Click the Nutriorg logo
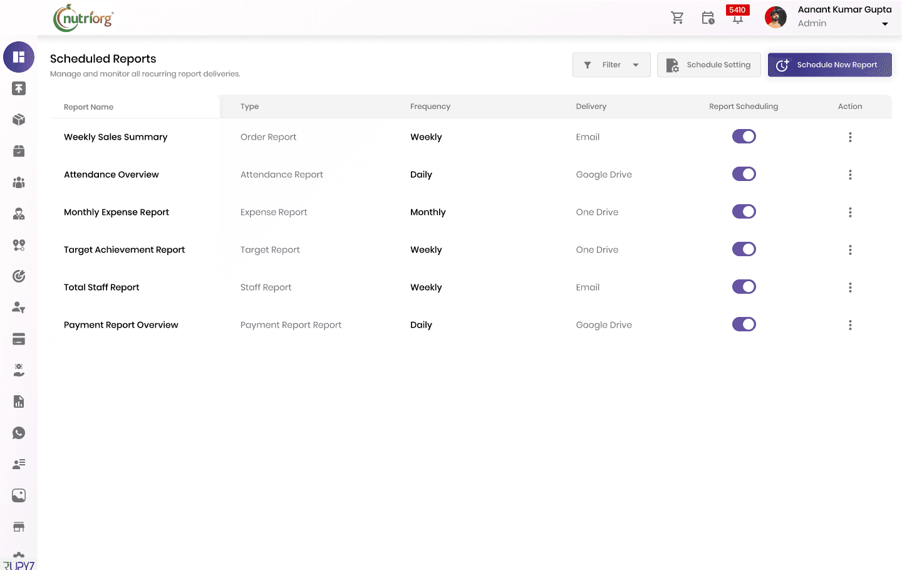This screenshot has width=902, height=570. (x=83, y=18)
